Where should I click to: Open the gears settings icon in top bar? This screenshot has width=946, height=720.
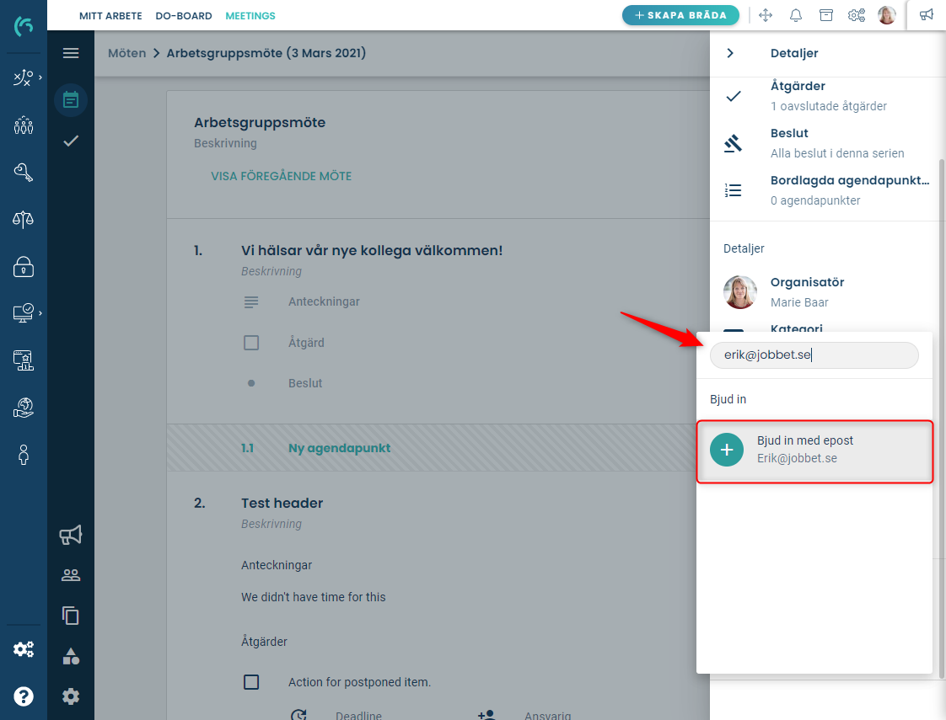click(857, 16)
